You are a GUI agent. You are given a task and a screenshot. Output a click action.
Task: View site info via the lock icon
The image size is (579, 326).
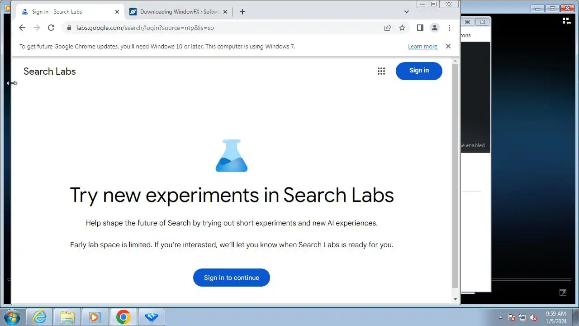[x=69, y=28]
